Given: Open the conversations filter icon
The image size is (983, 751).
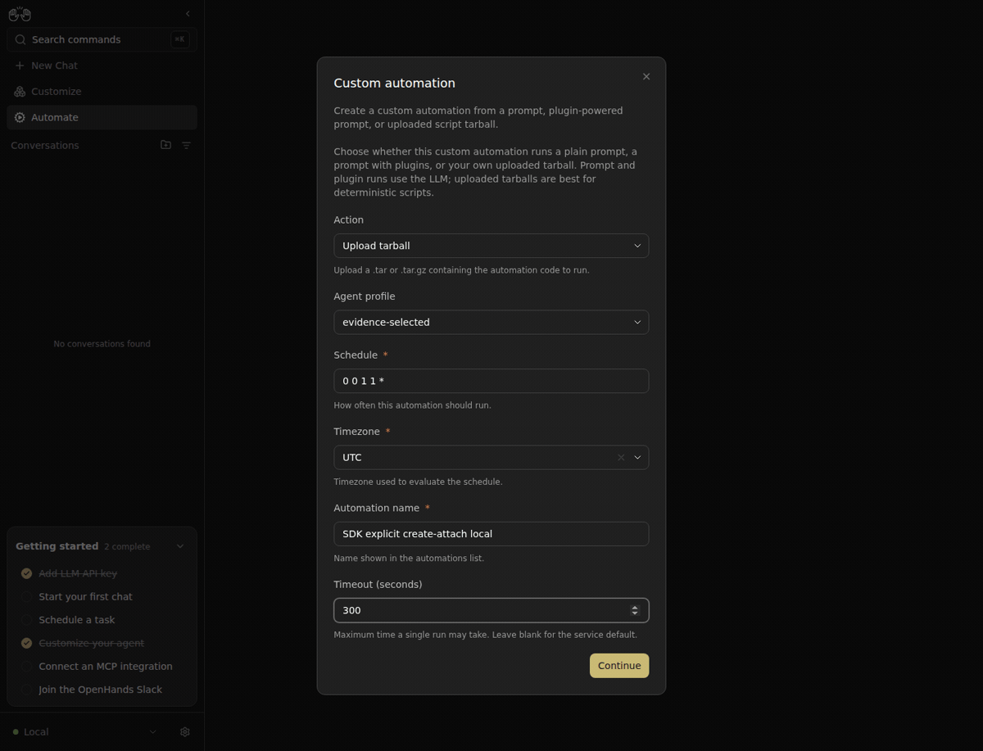Looking at the screenshot, I should pyautogui.click(x=186, y=145).
